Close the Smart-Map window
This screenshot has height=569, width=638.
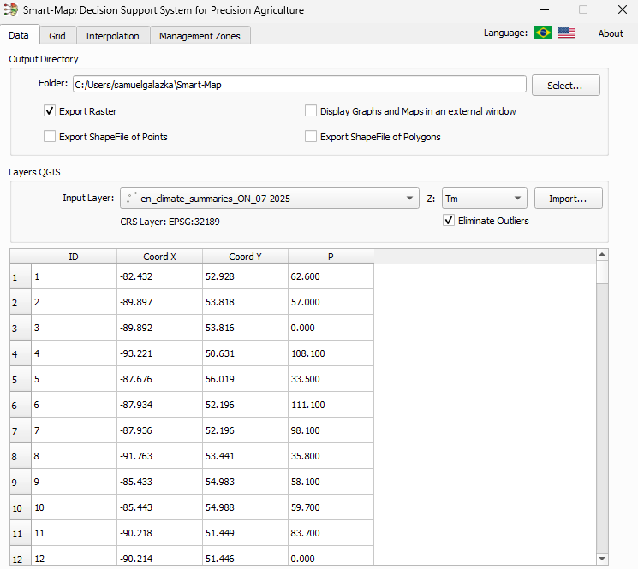(623, 10)
